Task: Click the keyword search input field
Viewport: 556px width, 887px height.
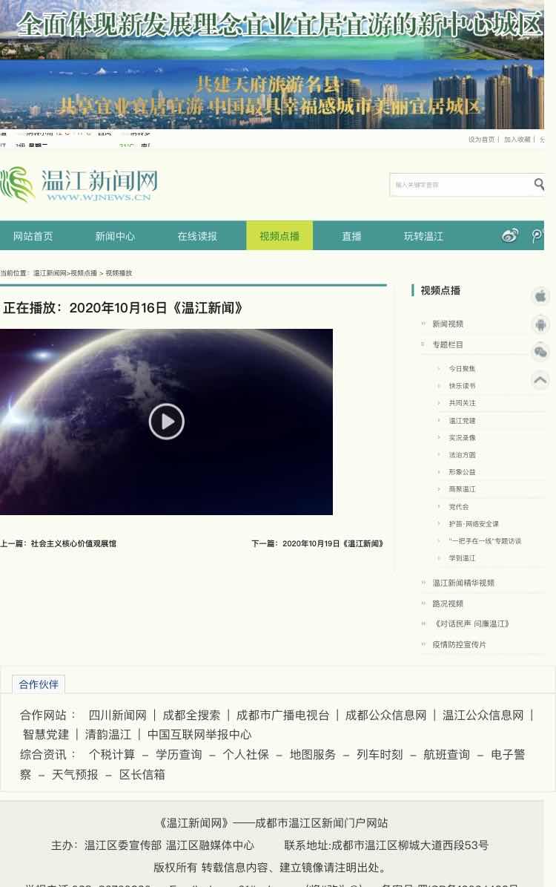Action: pyautogui.click(x=460, y=185)
